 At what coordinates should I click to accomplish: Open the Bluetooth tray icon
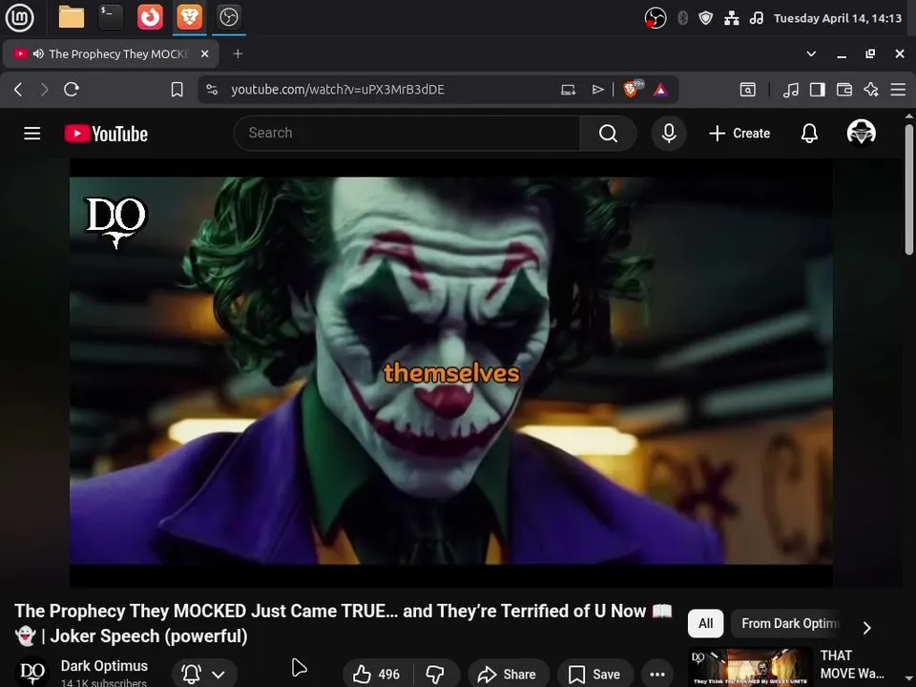pyautogui.click(x=682, y=19)
